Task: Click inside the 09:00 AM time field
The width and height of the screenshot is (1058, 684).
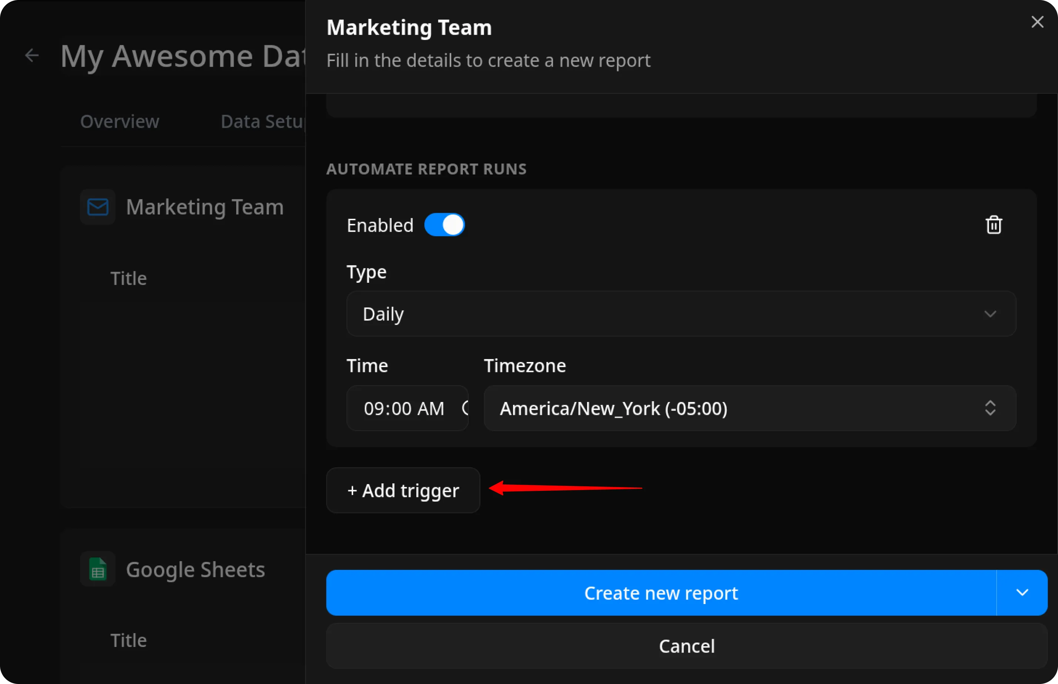Action: [403, 408]
